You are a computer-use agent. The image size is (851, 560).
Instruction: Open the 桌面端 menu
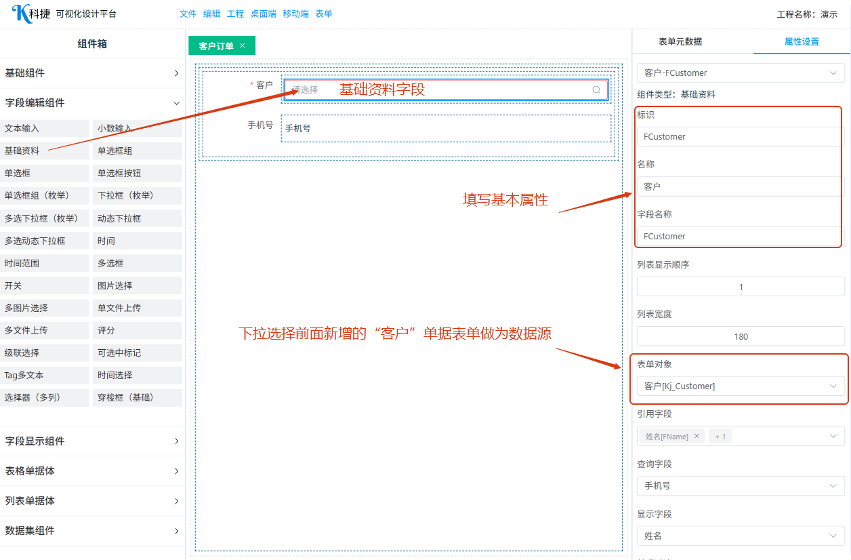(x=263, y=14)
